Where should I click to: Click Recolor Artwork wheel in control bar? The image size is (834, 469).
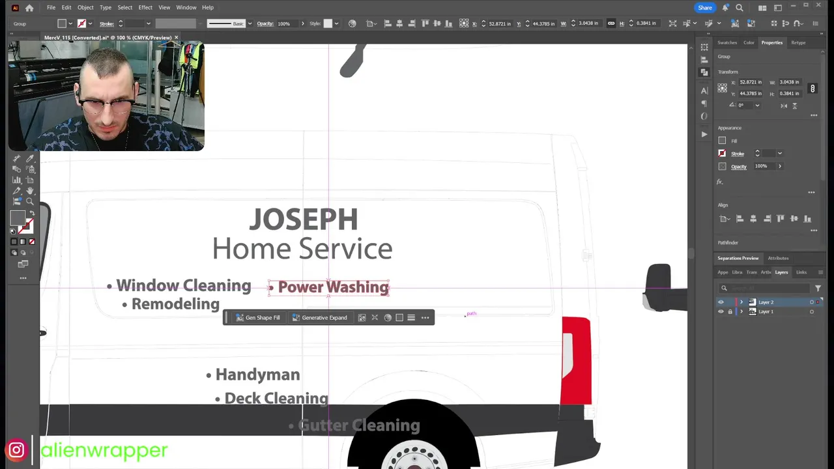pos(352,23)
